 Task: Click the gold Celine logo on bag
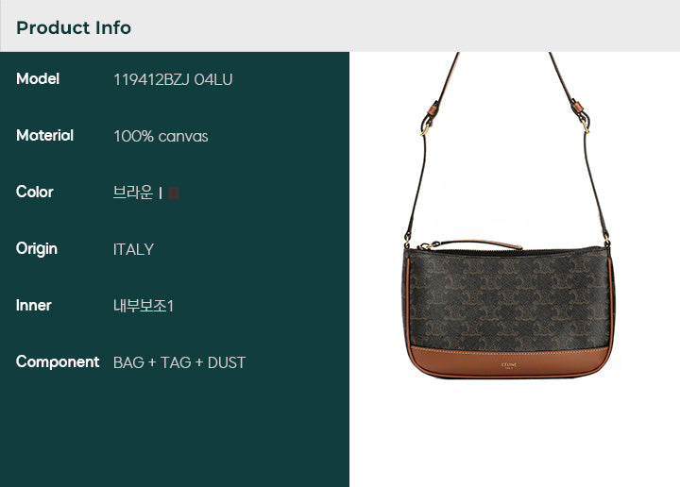point(509,365)
